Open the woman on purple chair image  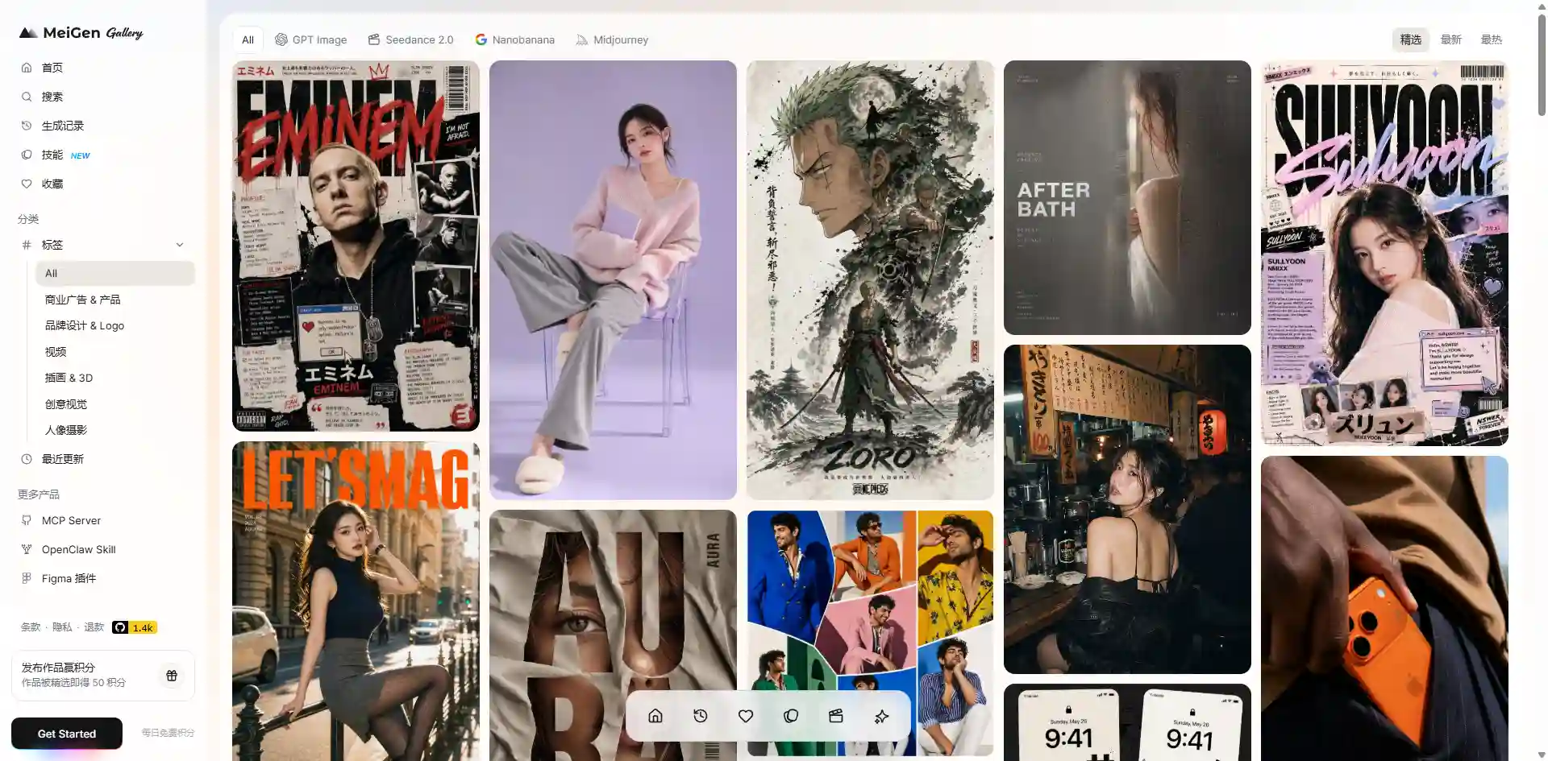click(x=613, y=279)
